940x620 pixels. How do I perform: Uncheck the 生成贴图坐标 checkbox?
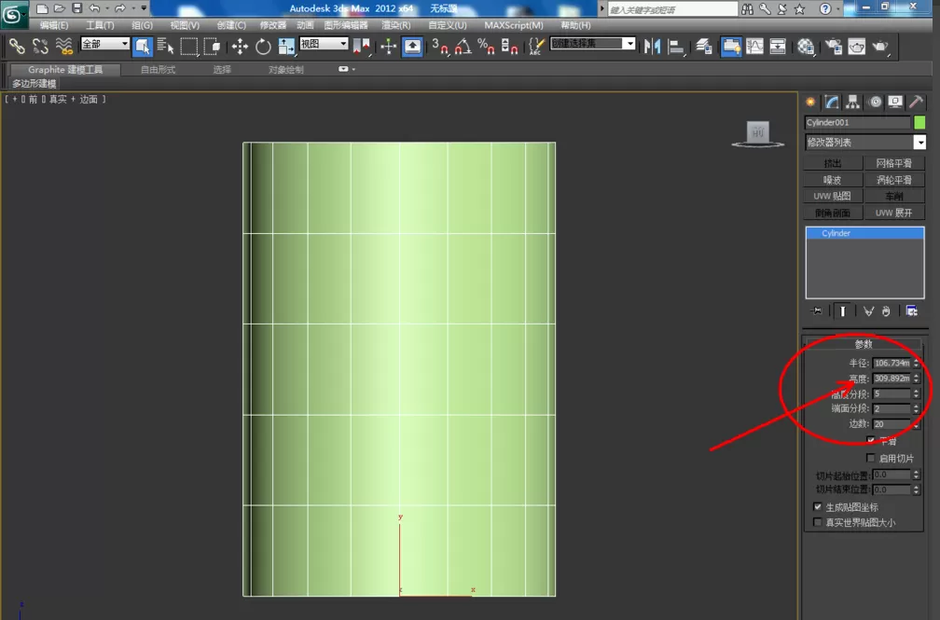(818, 506)
